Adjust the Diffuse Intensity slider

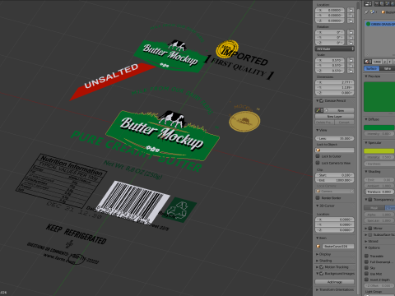(379, 133)
